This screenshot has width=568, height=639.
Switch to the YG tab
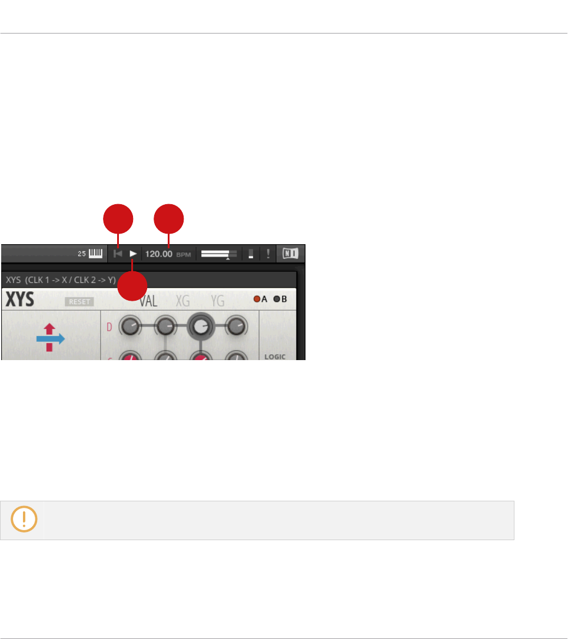218,301
